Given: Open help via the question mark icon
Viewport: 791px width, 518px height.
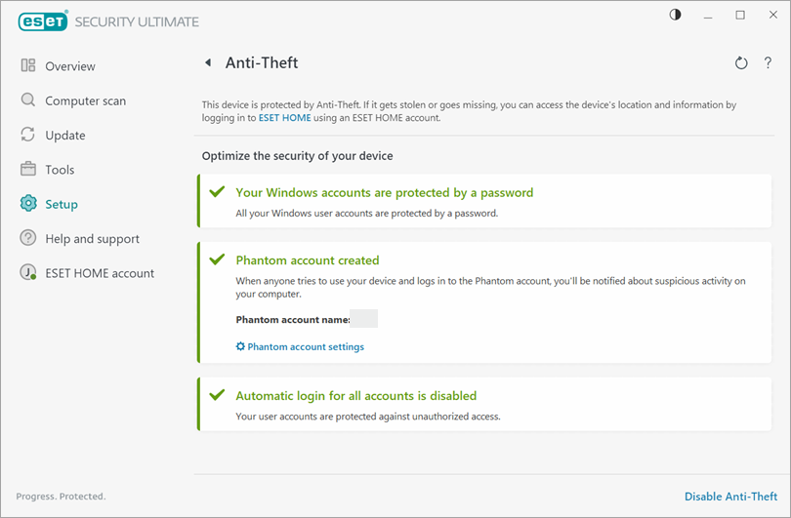Looking at the screenshot, I should click(769, 63).
